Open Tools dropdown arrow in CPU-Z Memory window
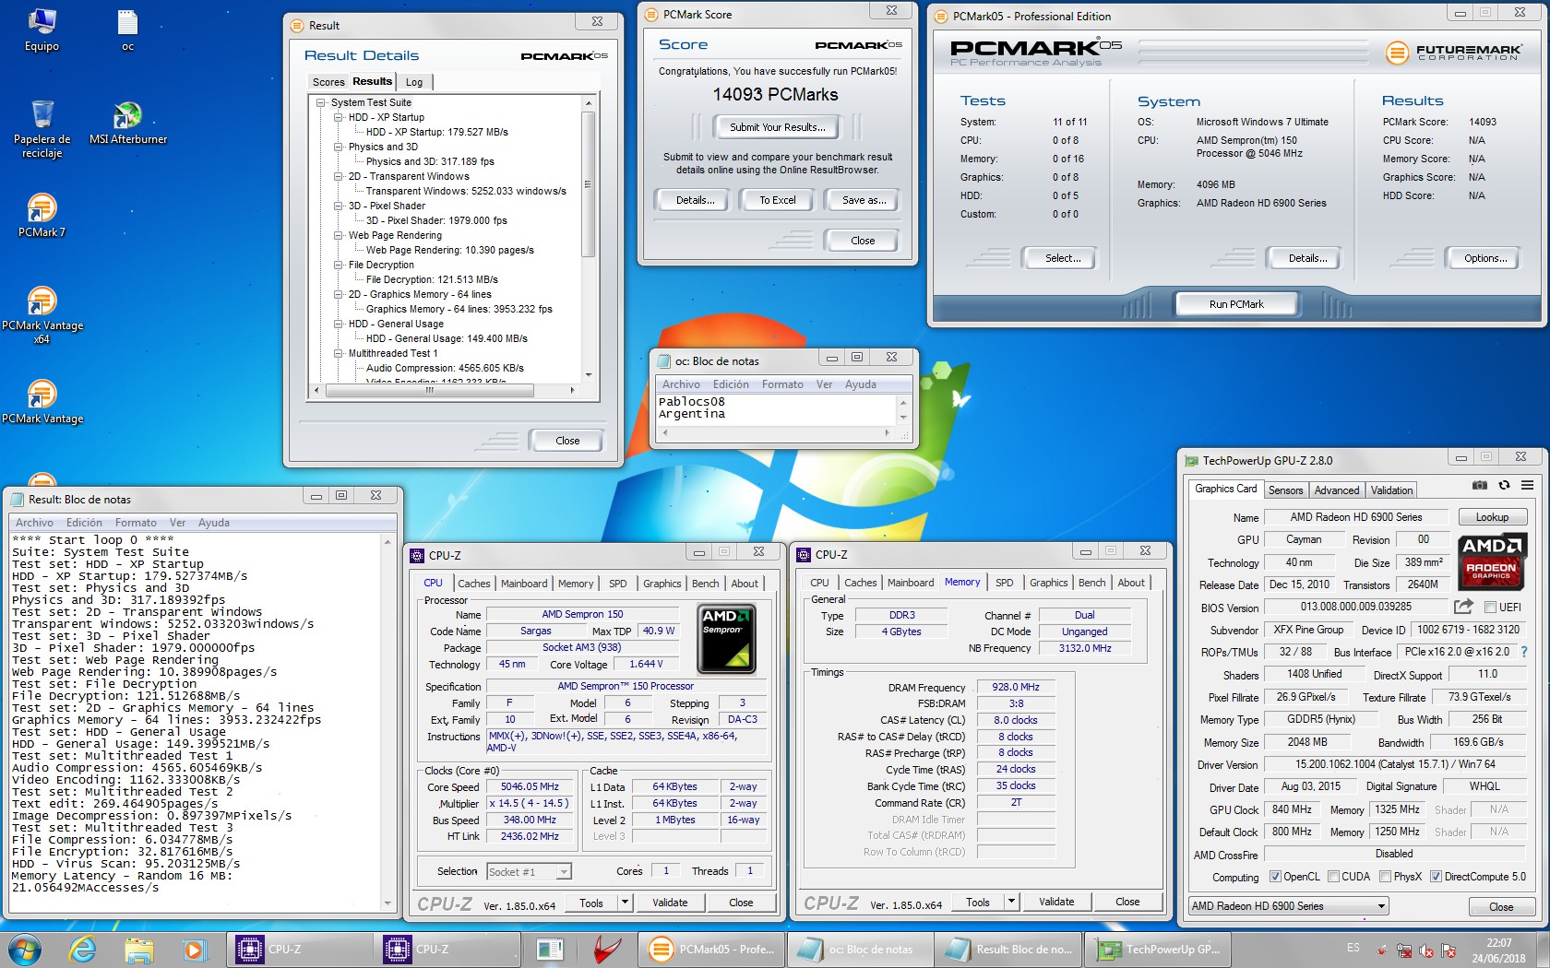Image resolution: width=1550 pixels, height=968 pixels. [1011, 902]
